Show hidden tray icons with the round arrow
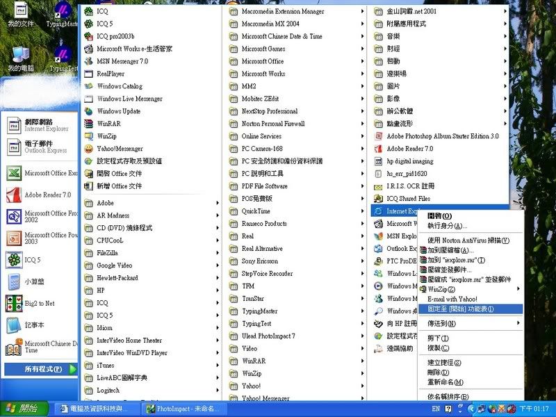This screenshot has height=417, width=556. click(x=471, y=409)
